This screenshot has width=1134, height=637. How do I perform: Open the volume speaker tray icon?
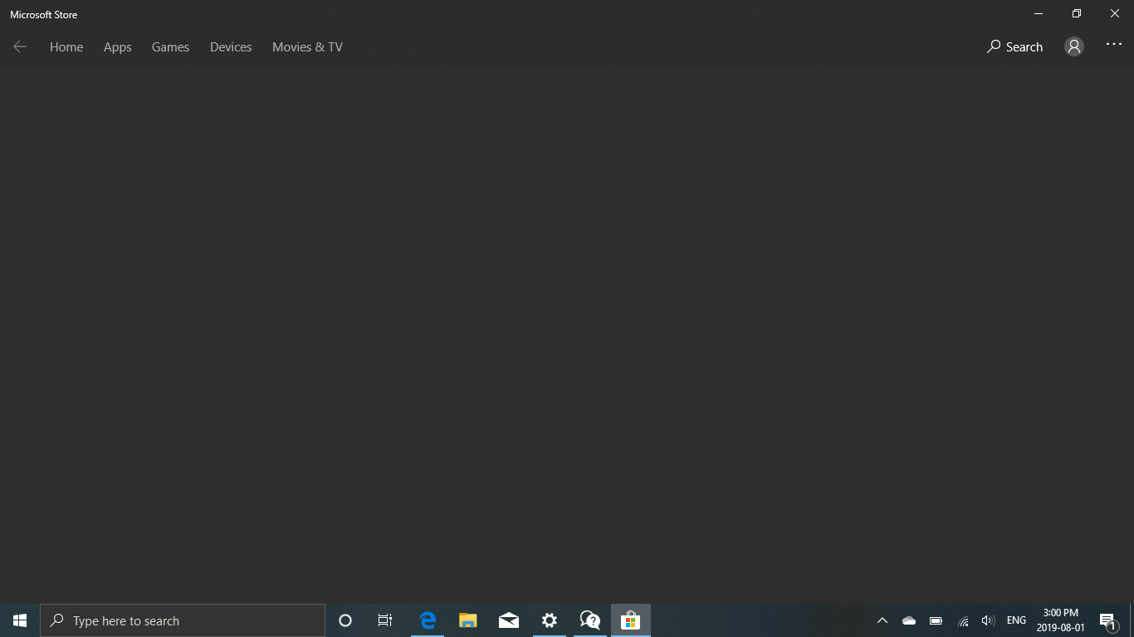988,620
